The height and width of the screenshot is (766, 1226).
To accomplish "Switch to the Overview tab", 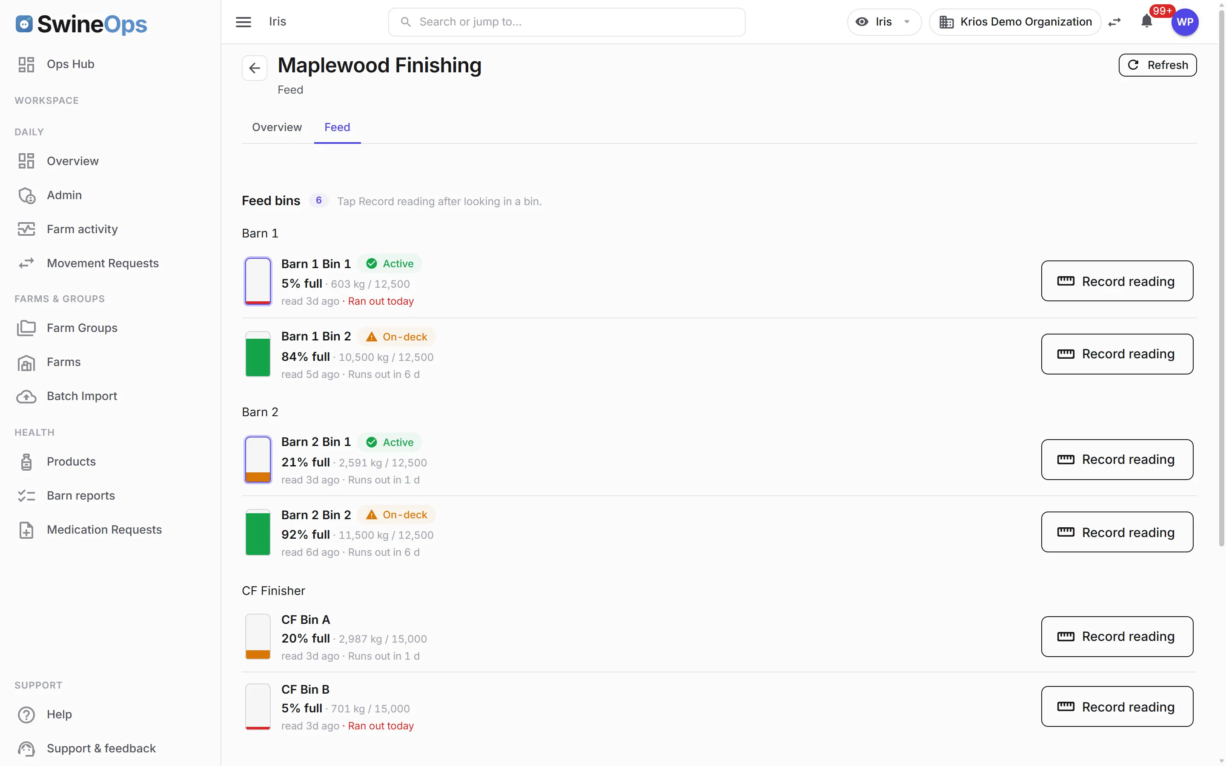I will click(x=277, y=127).
